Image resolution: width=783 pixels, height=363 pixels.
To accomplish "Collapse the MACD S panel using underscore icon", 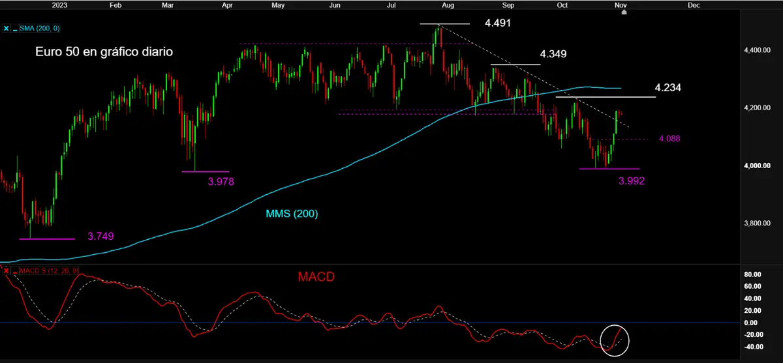I will click(x=15, y=270).
